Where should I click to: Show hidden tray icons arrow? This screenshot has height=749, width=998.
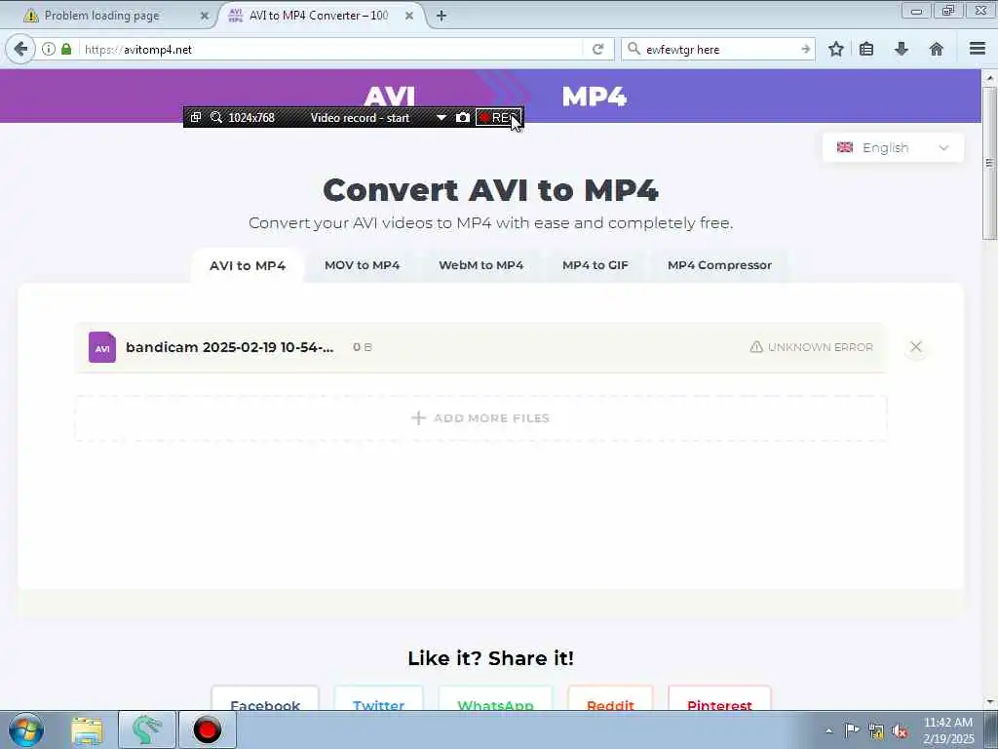828,730
